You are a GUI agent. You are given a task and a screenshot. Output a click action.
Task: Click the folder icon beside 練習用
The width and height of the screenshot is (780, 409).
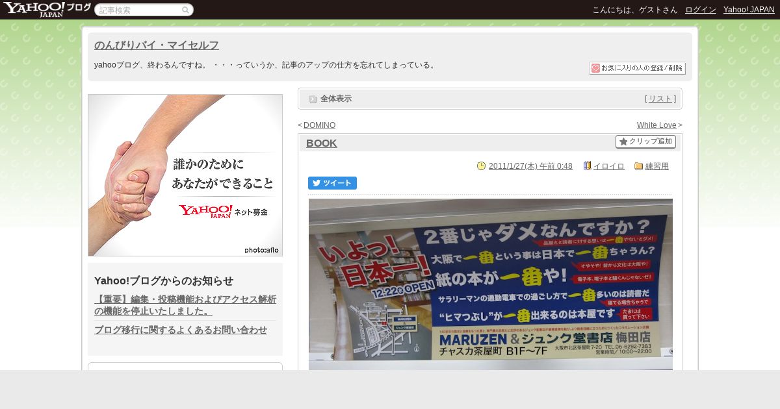[638, 166]
